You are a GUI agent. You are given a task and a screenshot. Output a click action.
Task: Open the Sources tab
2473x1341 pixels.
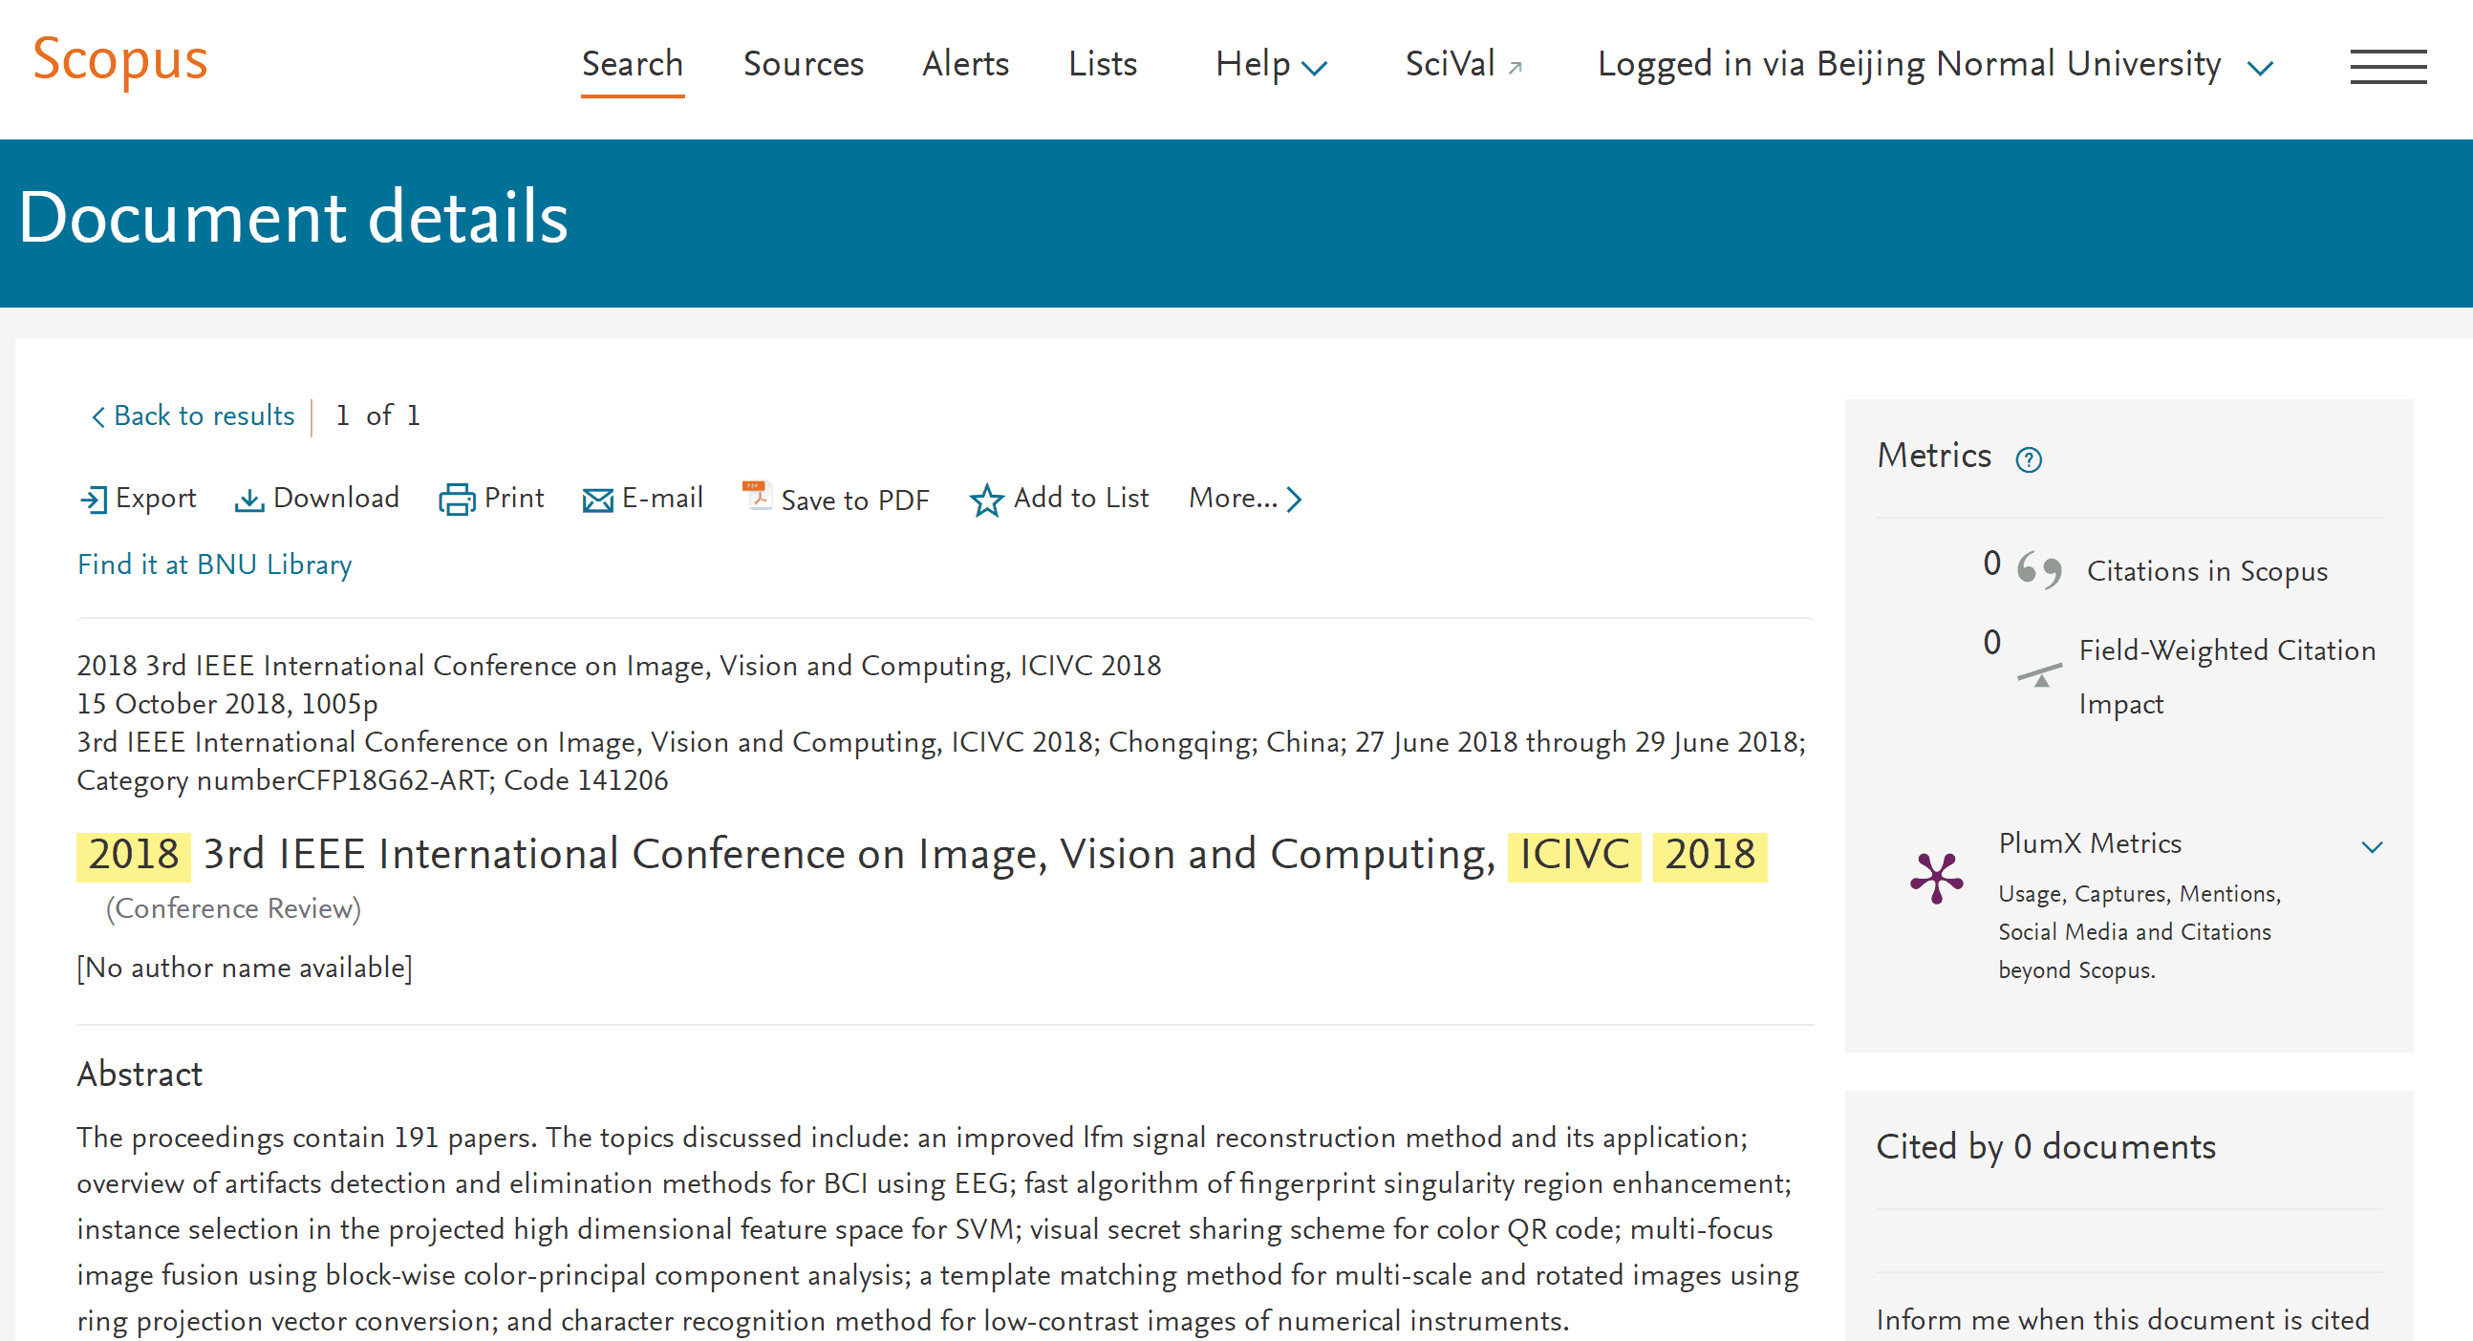[x=804, y=64]
